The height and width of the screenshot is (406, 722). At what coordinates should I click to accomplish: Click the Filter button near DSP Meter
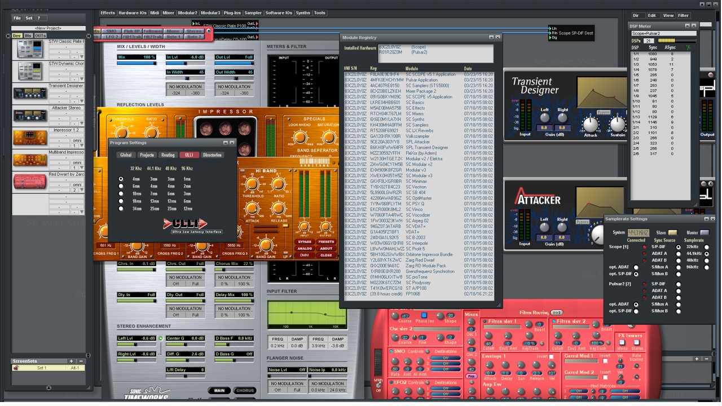click(683, 15)
